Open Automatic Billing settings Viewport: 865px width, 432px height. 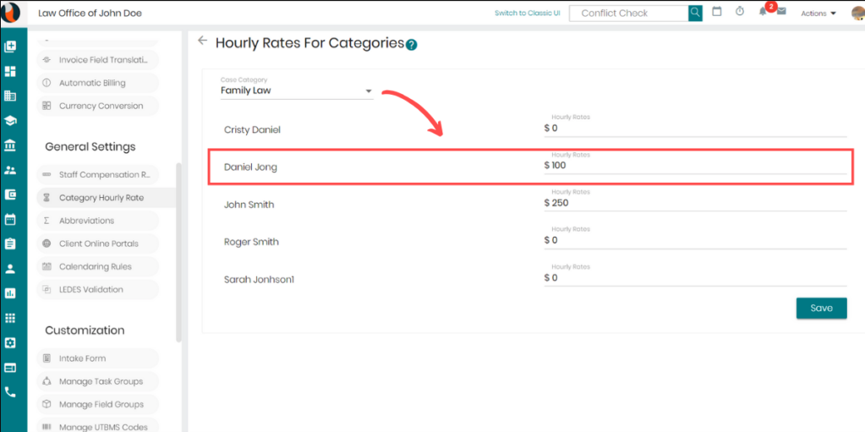click(91, 83)
